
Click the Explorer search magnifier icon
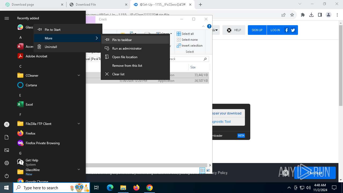tap(205, 59)
